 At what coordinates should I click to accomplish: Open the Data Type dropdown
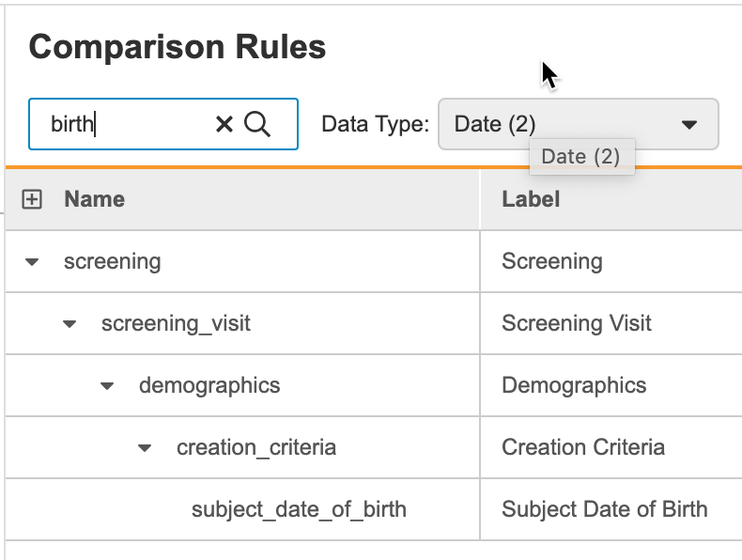[577, 124]
